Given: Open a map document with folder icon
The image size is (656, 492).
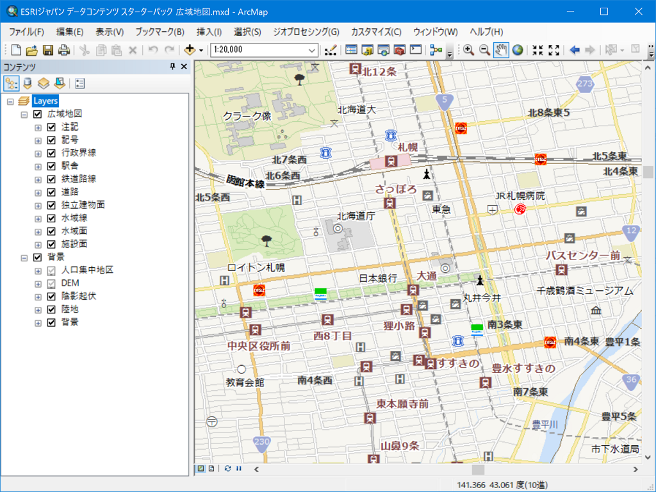Looking at the screenshot, I should [32, 50].
